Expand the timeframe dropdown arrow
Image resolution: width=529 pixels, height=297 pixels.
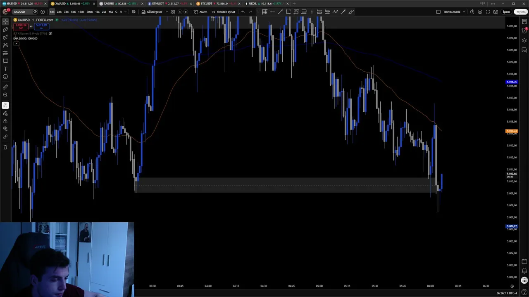(126, 12)
